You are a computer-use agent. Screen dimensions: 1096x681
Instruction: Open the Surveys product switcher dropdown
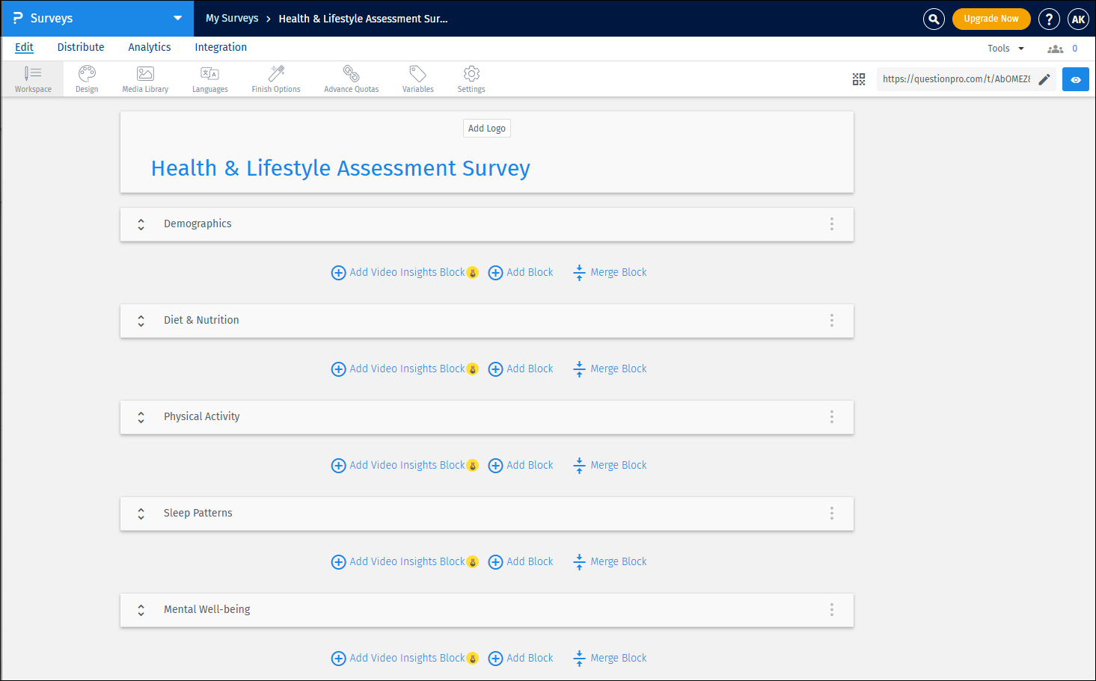(x=177, y=18)
